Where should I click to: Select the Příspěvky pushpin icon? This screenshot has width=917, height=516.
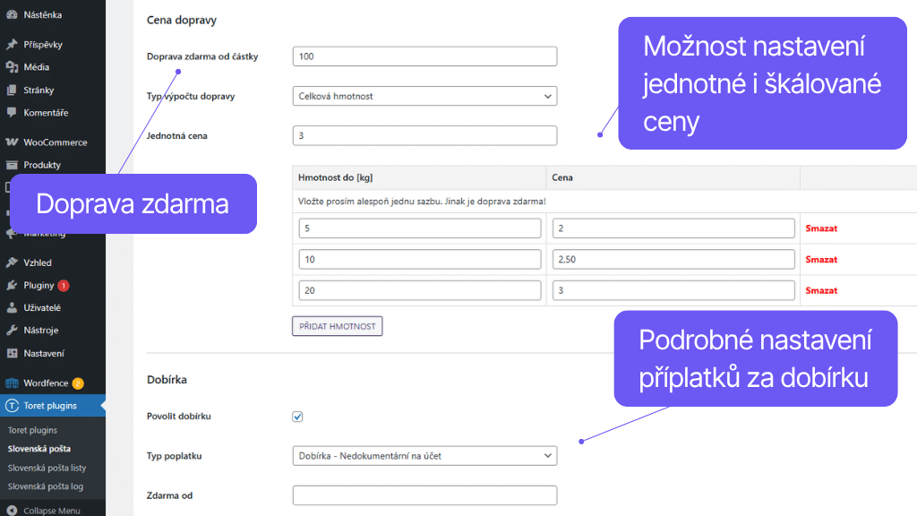tap(13, 42)
